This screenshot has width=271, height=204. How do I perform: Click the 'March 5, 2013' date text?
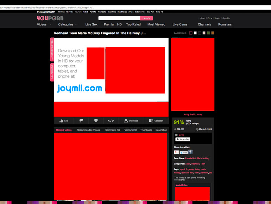coord(205,129)
